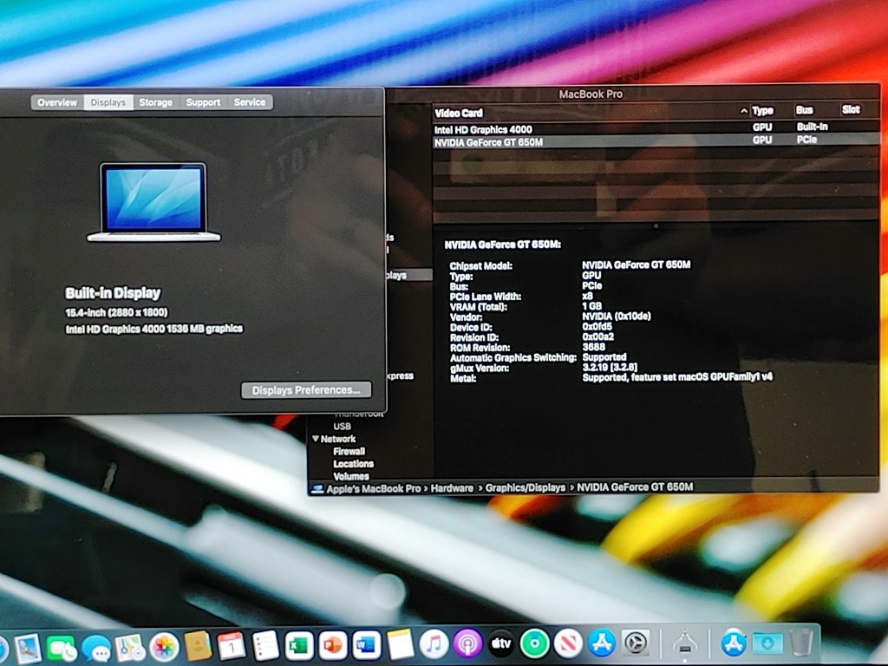Select Firewall under Network
The width and height of the screenshot is (888, 666).
point(349,451)
